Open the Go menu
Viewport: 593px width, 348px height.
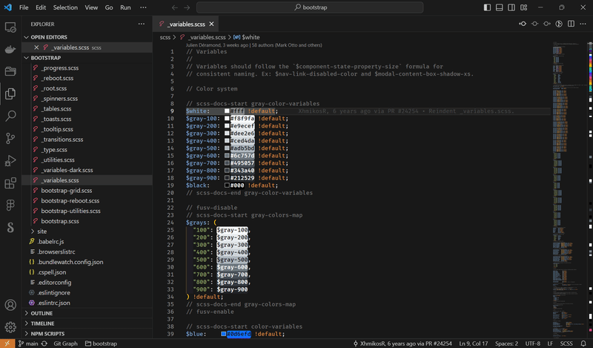109,7
